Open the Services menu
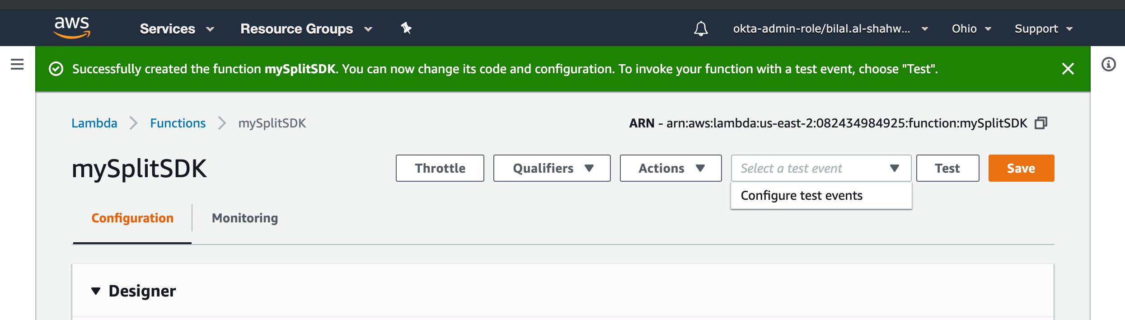Image resolution: width=1125 pixels, height=320 pixels. pyautogui.click(x=176, y=29)
